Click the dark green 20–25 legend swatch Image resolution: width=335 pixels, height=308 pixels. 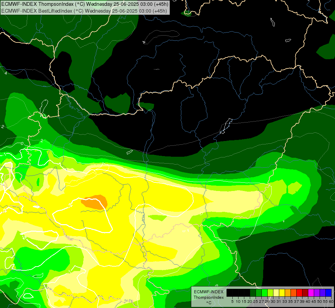pos(253,293)
